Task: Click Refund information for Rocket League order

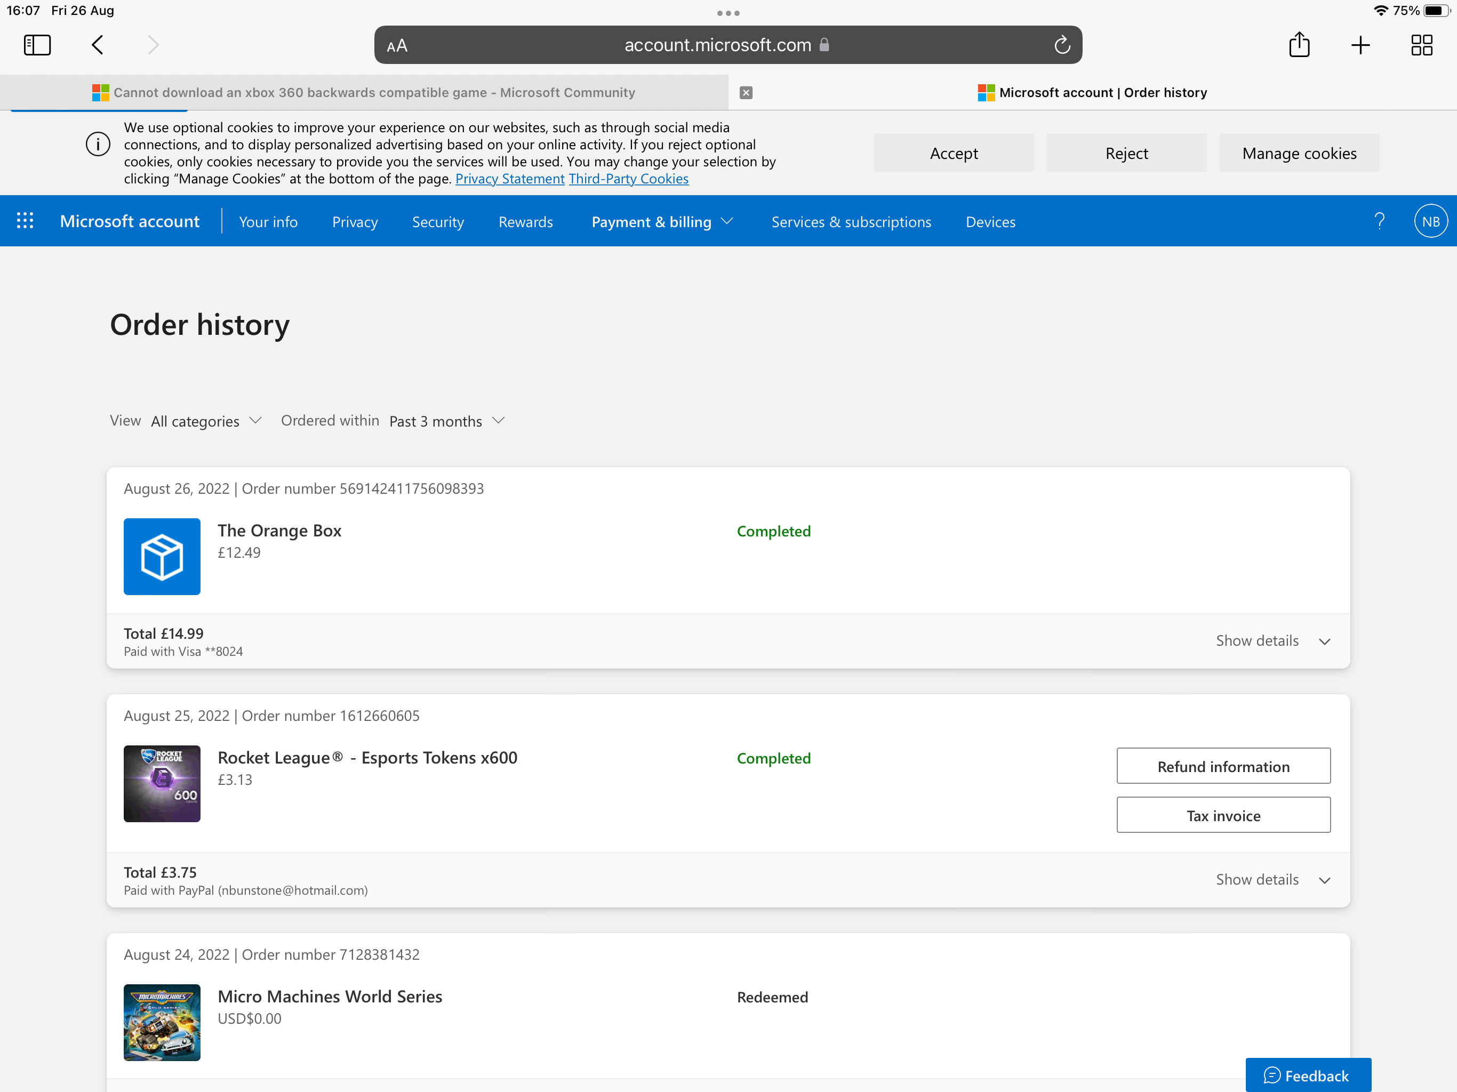Action: 1223,765
